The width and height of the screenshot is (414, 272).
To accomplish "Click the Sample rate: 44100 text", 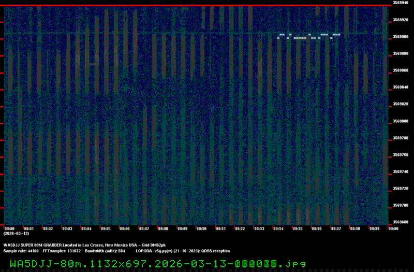I will click(x=20, y=250).
